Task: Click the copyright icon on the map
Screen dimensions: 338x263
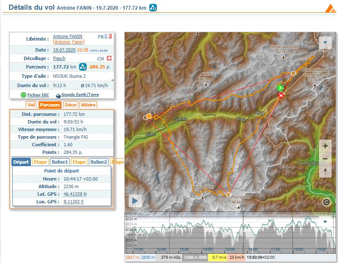Action: [x=326, y=202]
